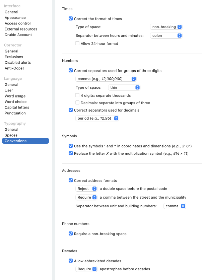Uncheck Correct separators used for decimals

71,110
